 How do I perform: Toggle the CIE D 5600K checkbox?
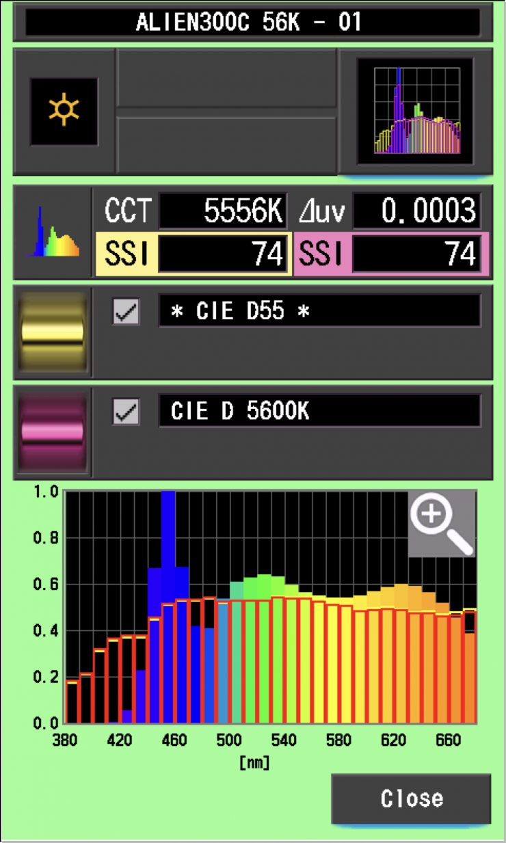coord(126,412)
